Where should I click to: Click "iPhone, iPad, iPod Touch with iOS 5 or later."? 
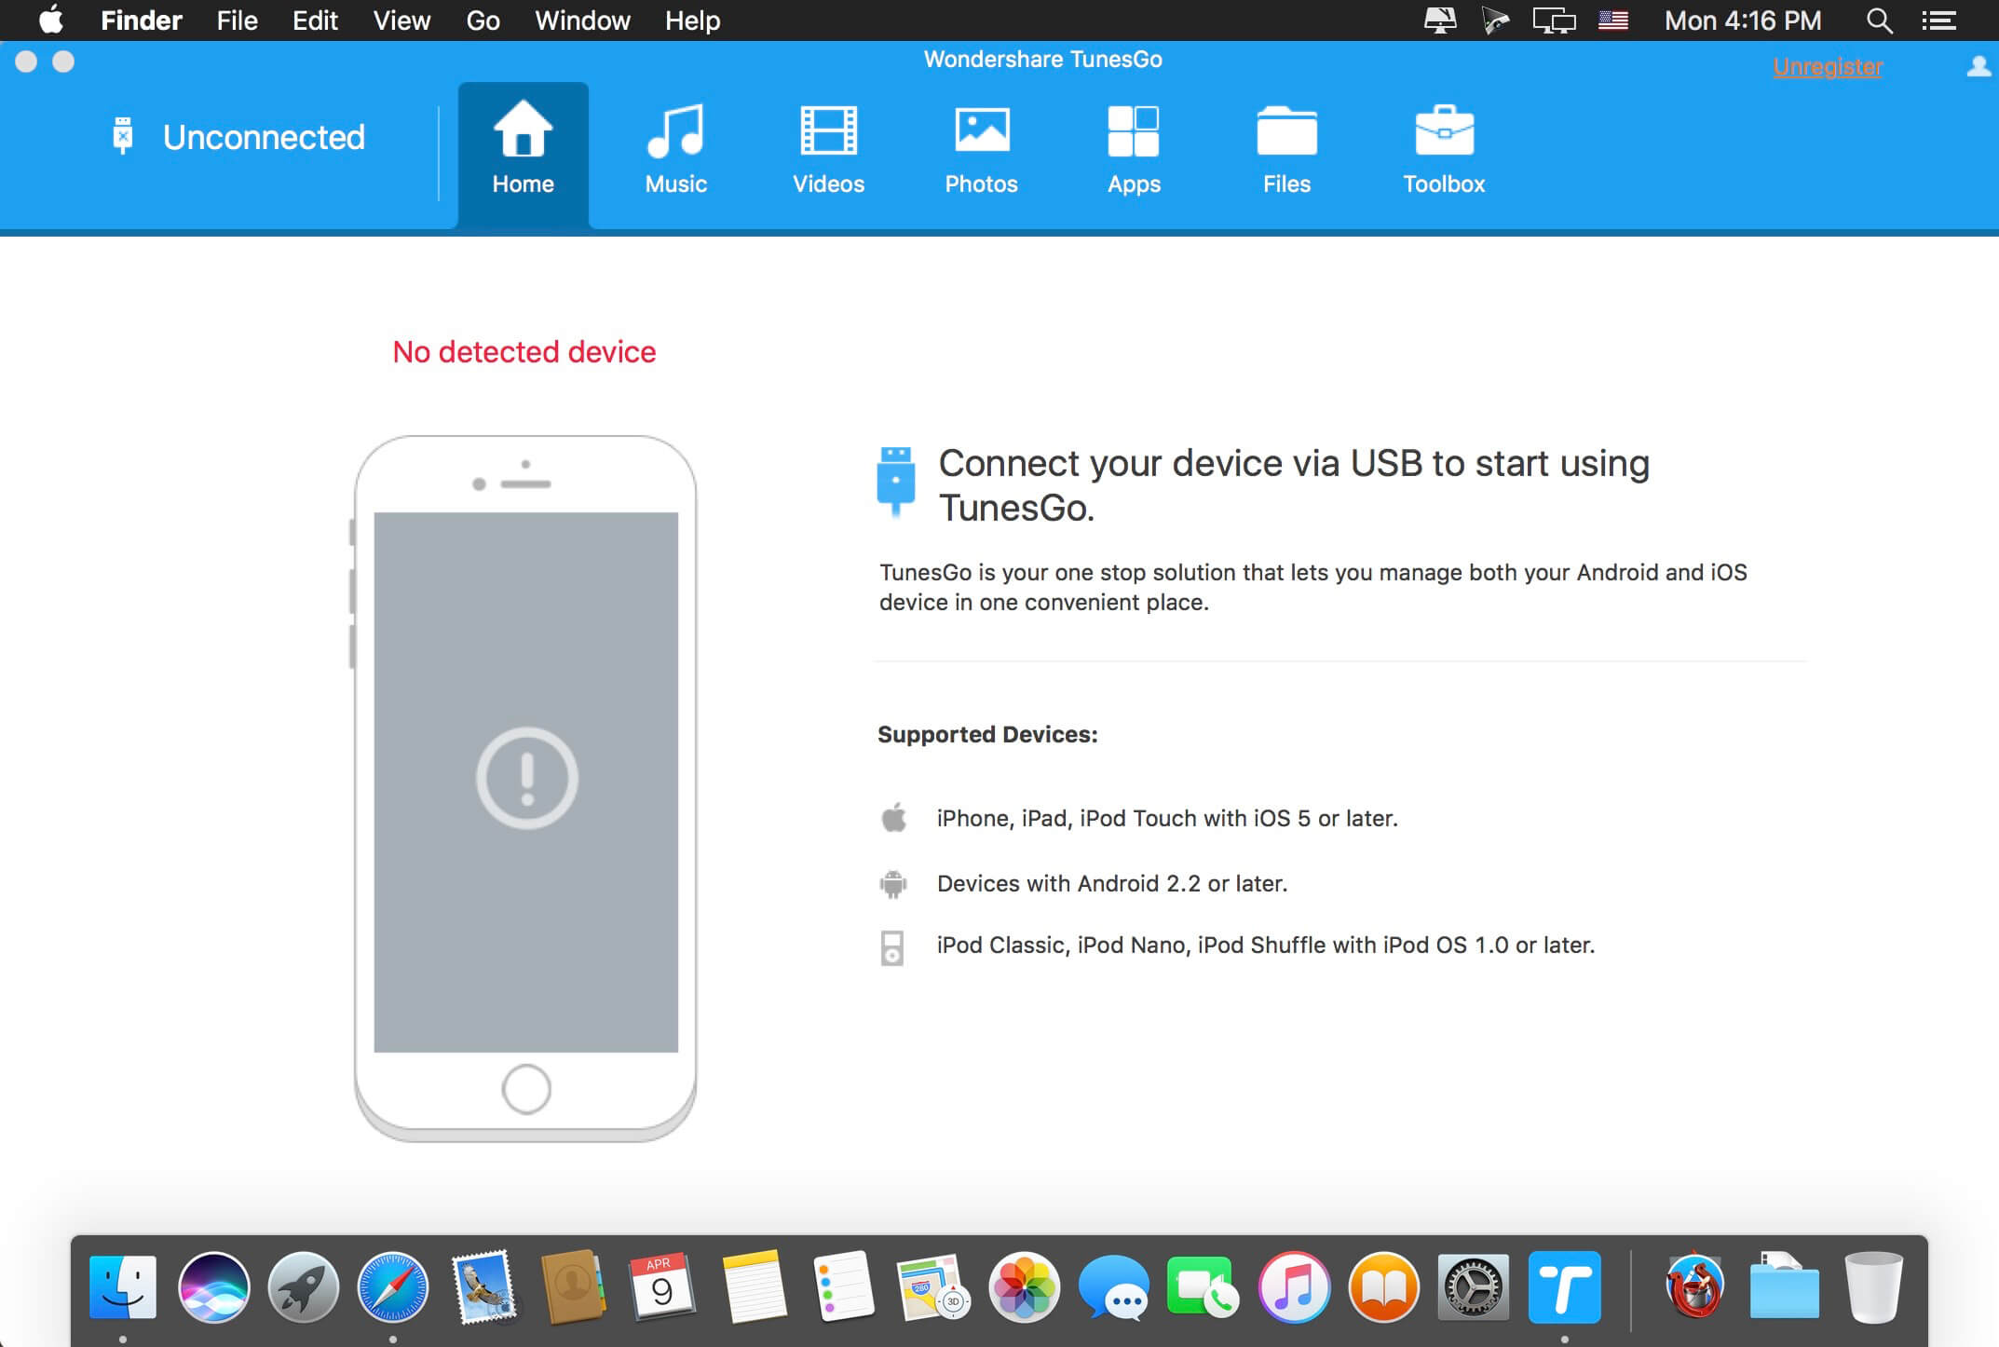[x=1167, y=818]
